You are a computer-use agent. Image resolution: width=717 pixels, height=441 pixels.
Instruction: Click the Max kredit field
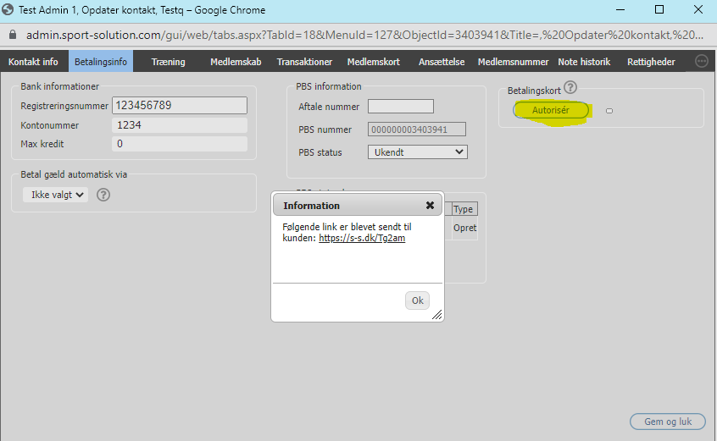180,144
